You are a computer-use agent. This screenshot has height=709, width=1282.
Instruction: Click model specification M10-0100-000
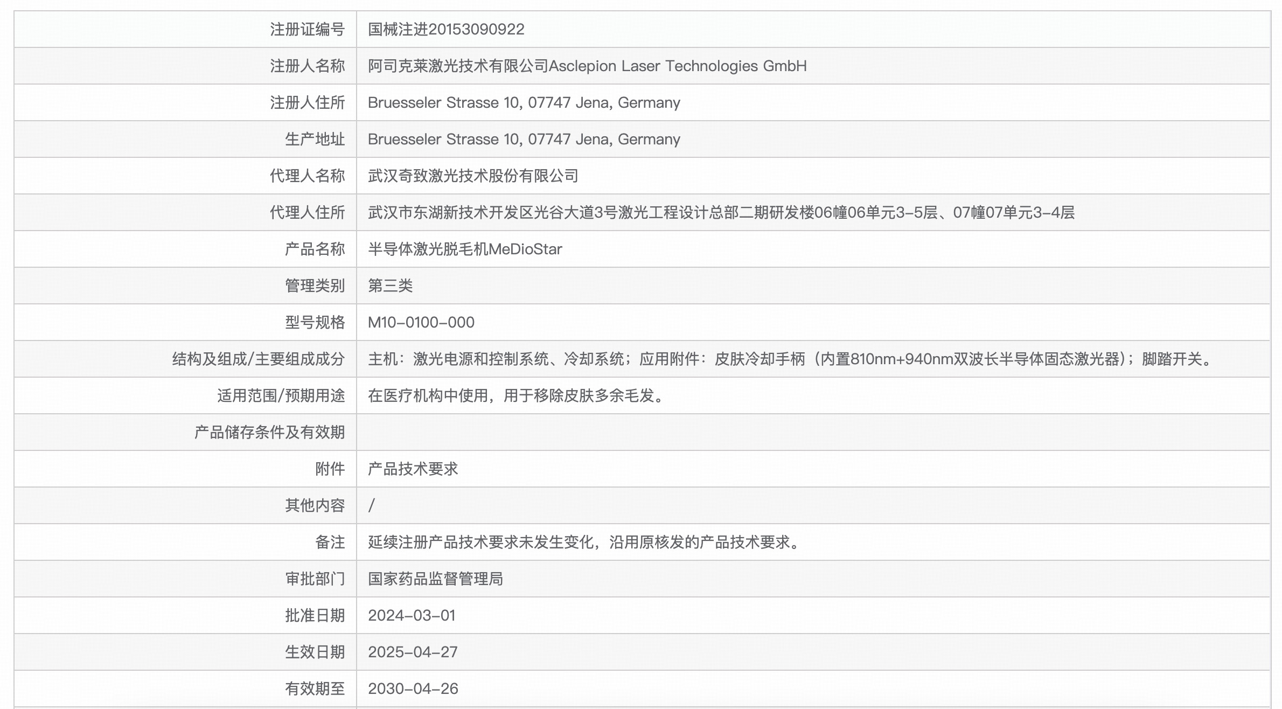[422, 322]
